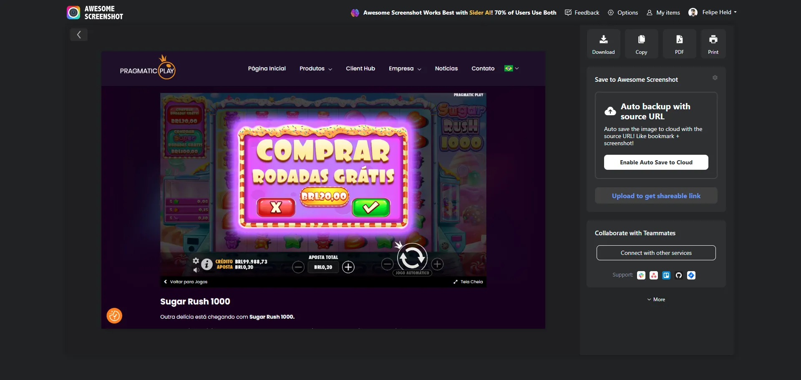Click the Jira support icon

pos(691,275)
